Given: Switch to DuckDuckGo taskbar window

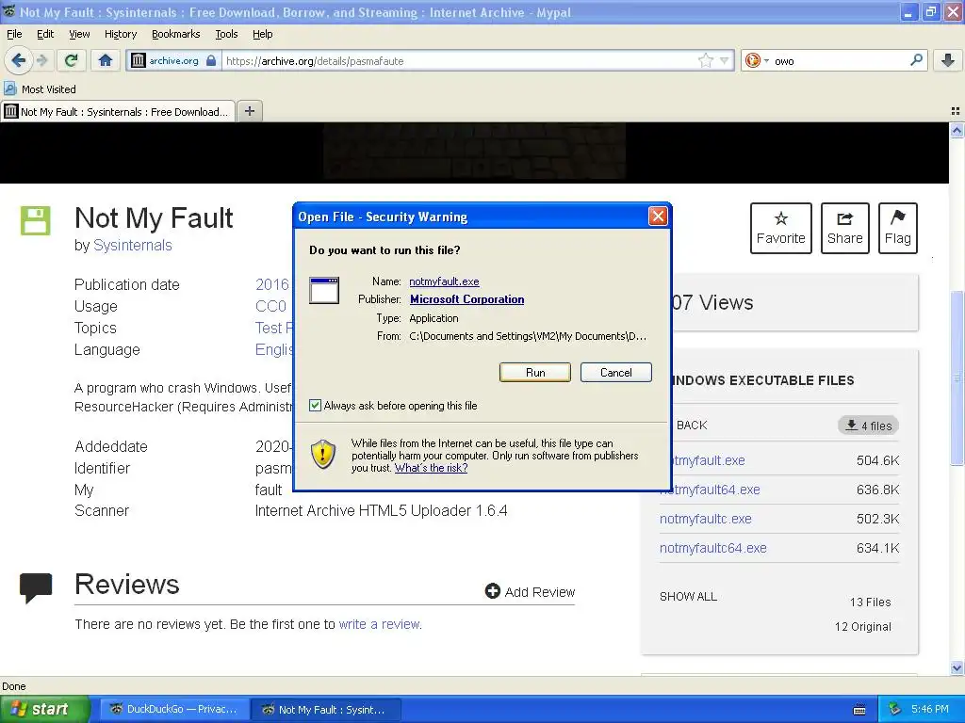Looking at the screenshot, I should 173,709.
